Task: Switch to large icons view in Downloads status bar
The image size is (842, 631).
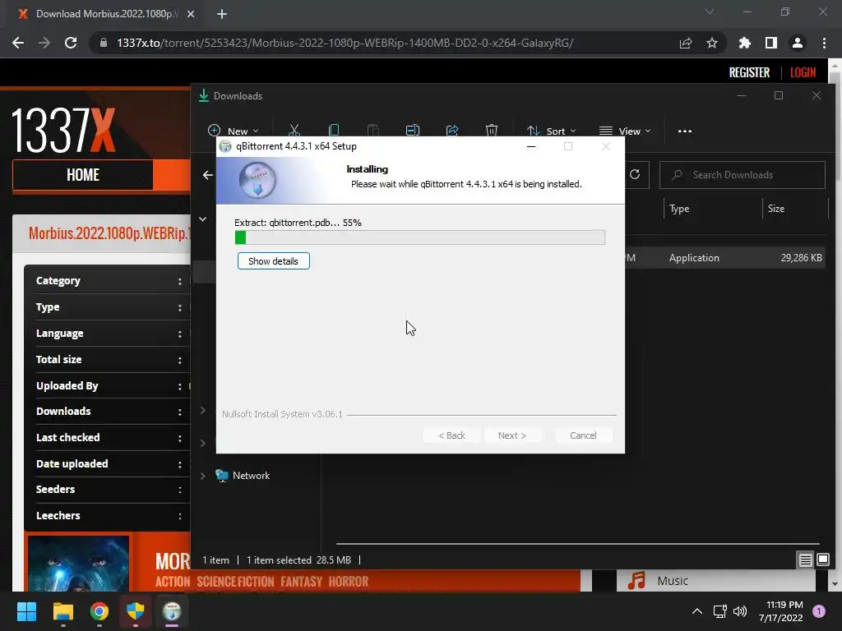Action: click(822, 560)
